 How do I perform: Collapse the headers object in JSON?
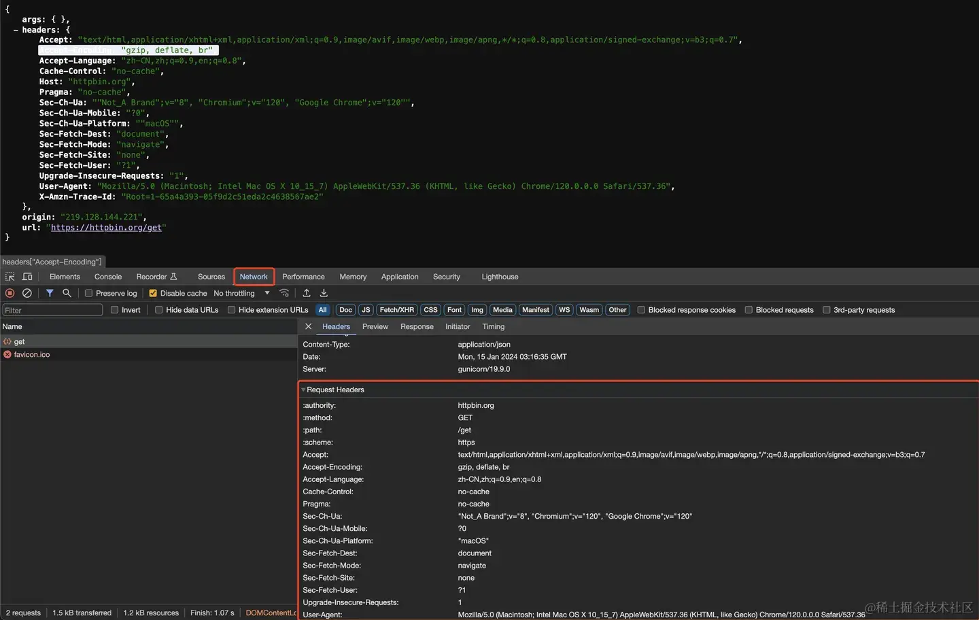point(16,30)
